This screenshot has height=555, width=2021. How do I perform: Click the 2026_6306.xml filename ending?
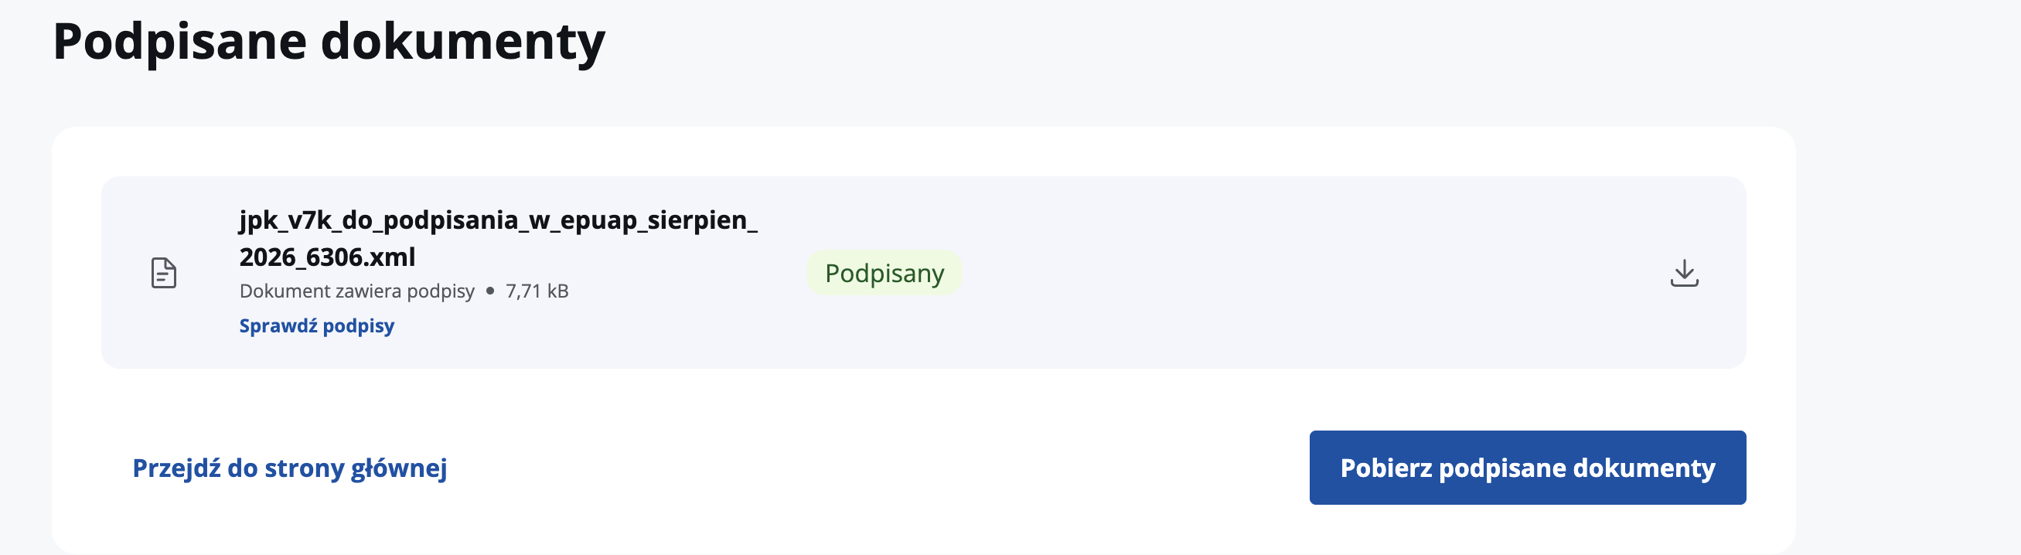[327, 257]
